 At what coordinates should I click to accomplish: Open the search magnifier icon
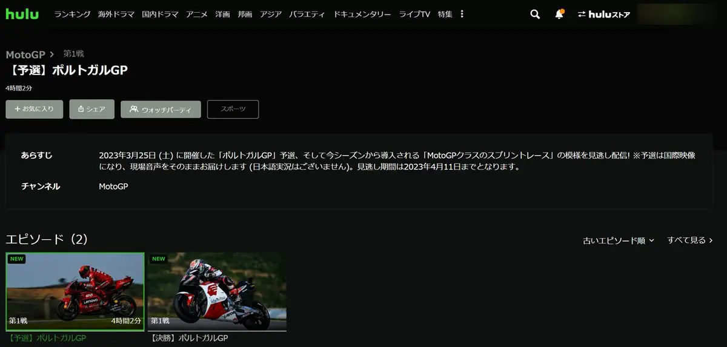click(535, 14)
